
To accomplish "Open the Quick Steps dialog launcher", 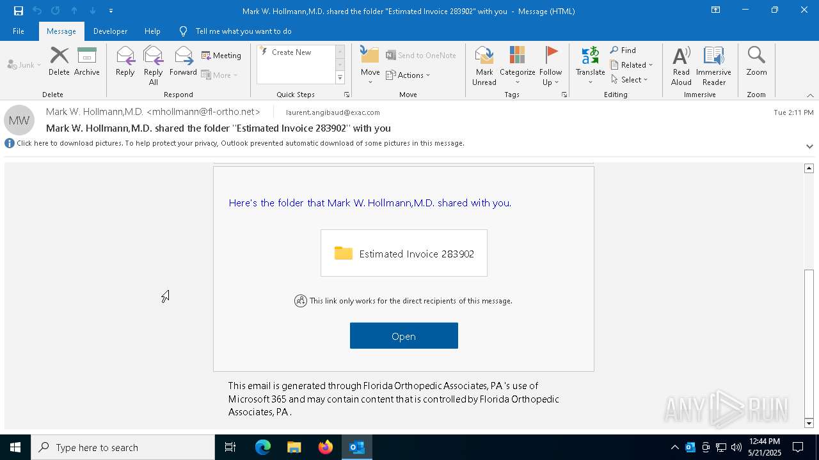I will click(347, 95).
